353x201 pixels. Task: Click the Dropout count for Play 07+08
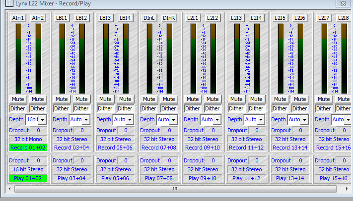(169, 160)
